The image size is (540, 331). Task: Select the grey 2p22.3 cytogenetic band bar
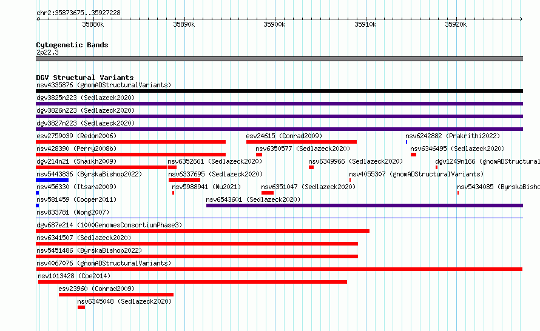pyautogui.click(x=279, y=59)
